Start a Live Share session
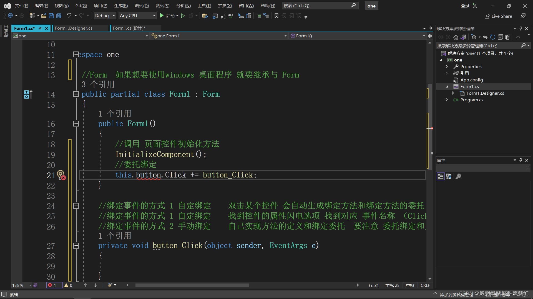Screen dimensions: 533x299 point(498,16)
